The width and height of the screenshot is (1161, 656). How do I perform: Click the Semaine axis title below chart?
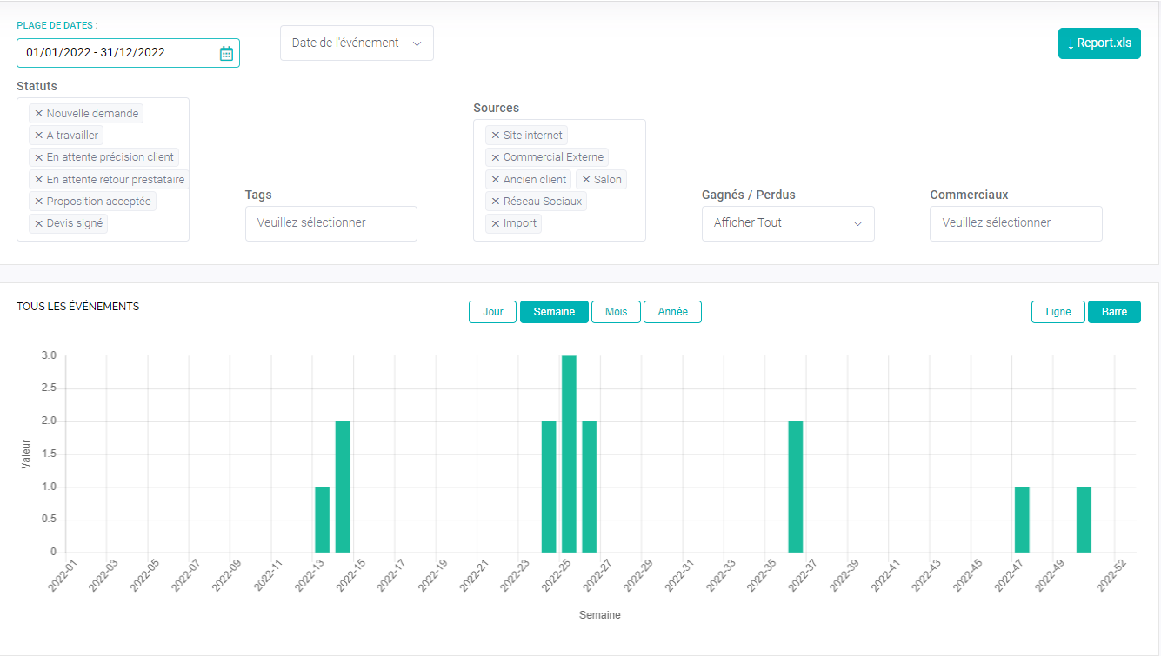[600, 615]
